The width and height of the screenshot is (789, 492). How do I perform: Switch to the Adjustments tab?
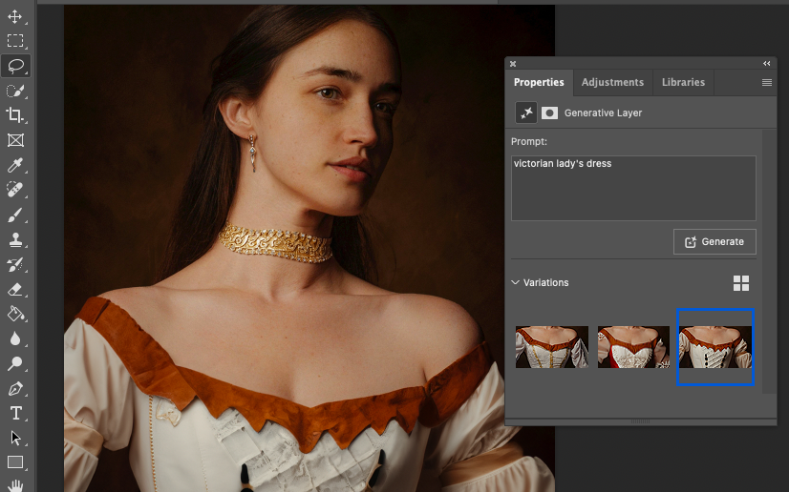tap(613, 83)
